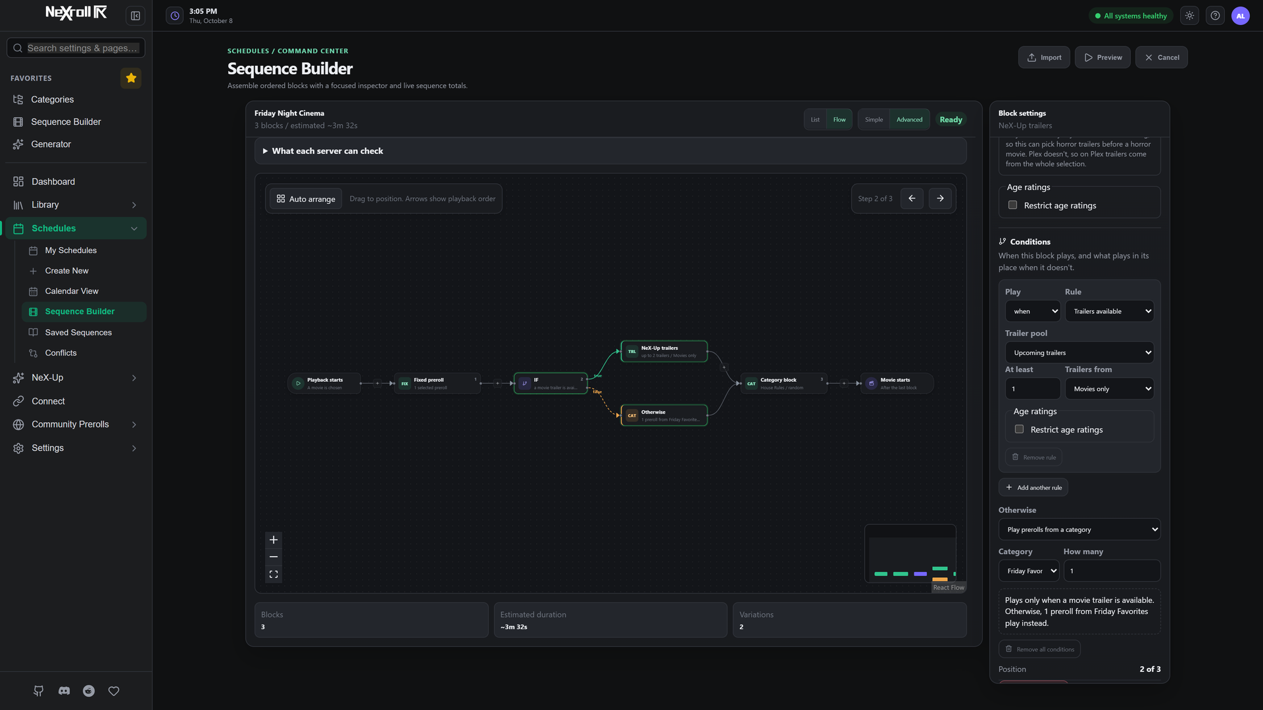Toggle light theme sun icon

pyautogui.click(x=1190, y=16)
